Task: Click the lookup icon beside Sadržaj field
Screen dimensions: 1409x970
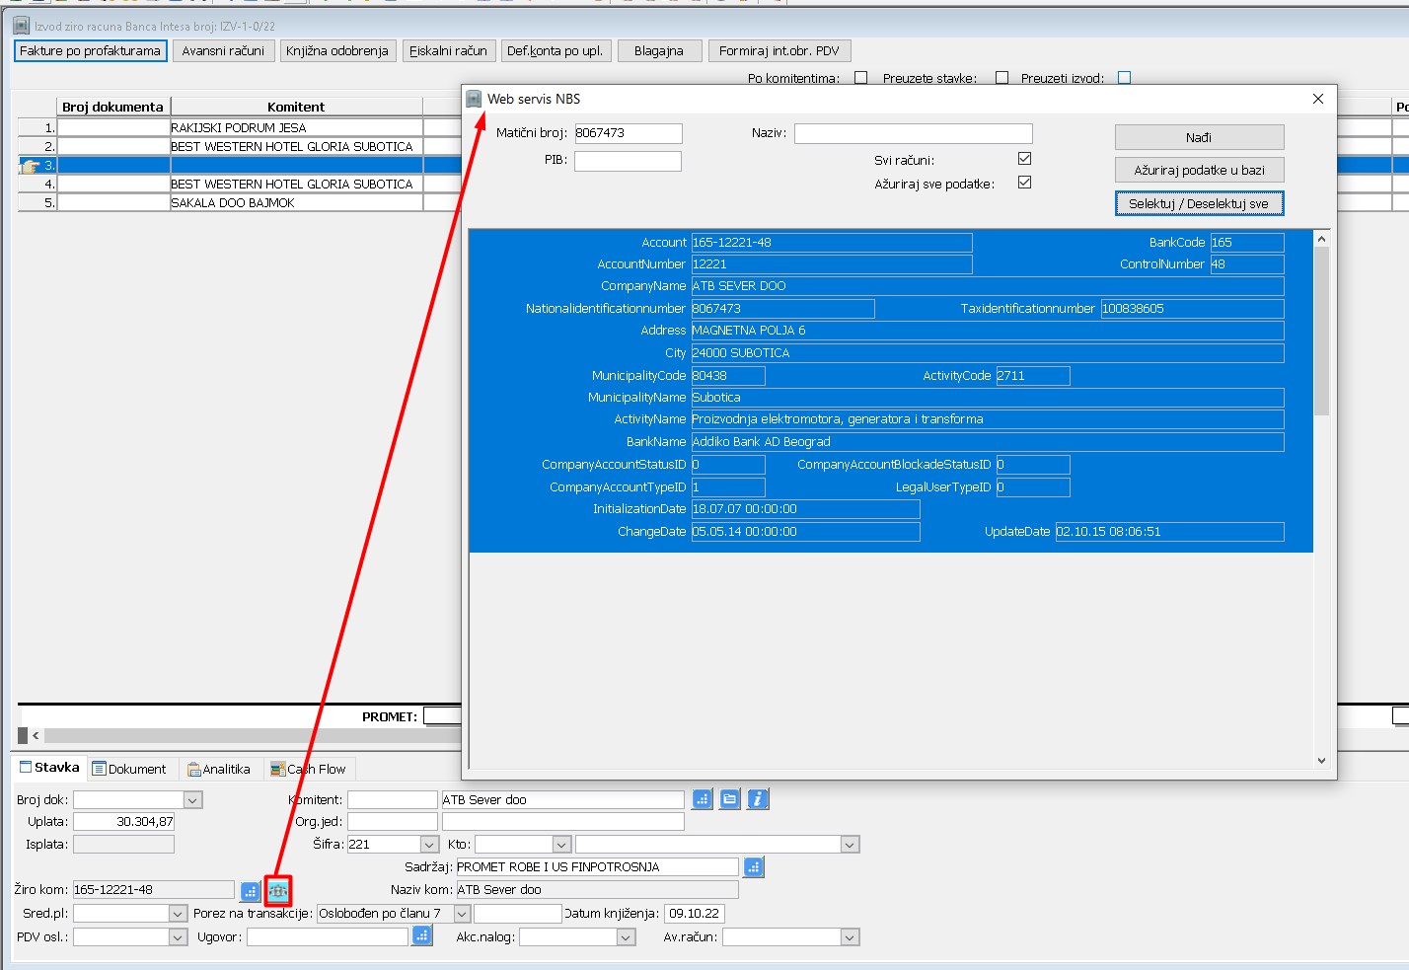Action: 754,867
